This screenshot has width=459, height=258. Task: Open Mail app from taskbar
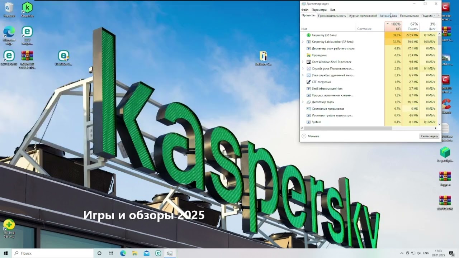[x=146, y=253]
